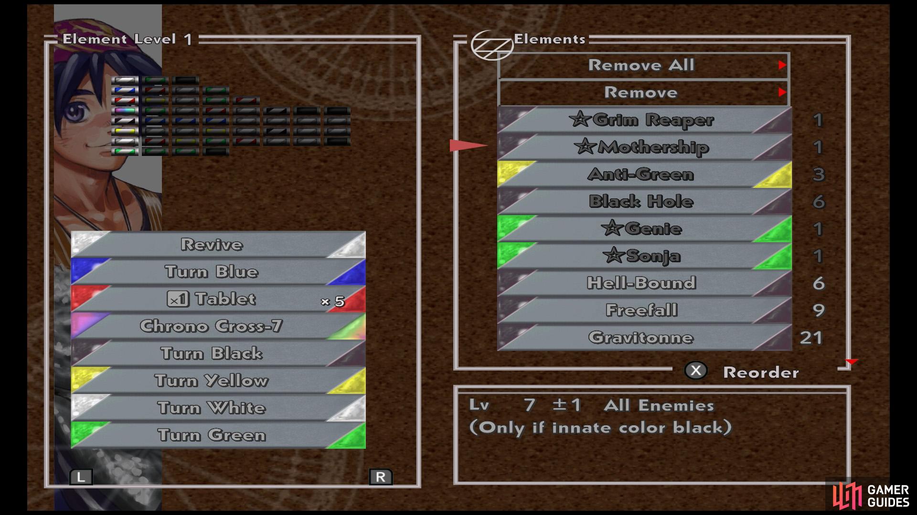Select Freefall from elements list
This screenshot has width=917, height=515.
(641, 310)
